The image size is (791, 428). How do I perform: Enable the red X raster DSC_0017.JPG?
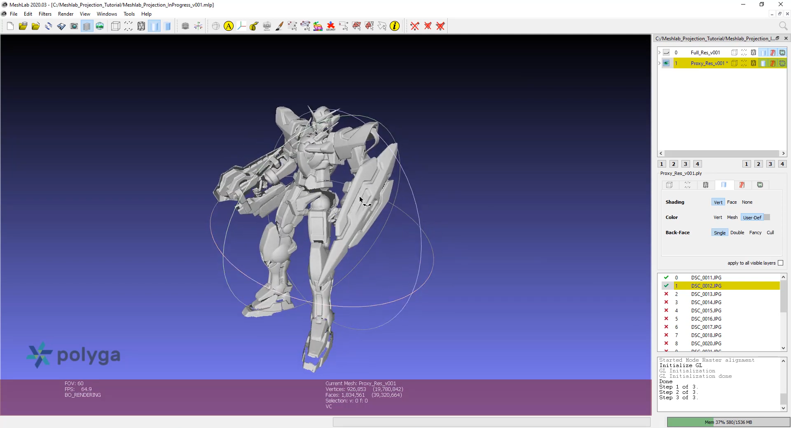pos(666,327)
